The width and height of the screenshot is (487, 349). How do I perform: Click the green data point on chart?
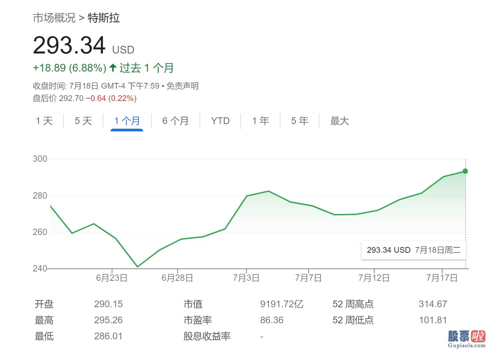click(465, 171)
